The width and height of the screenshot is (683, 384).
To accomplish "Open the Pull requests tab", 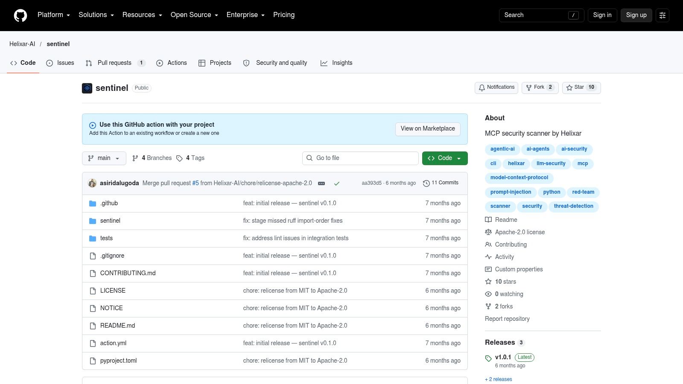I will point(115,63).
